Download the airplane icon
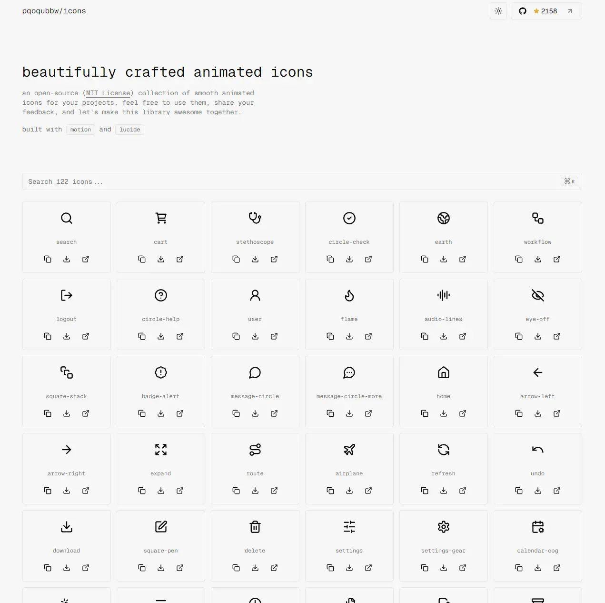This screenshot has width=605, height=603. coord(349,491)
